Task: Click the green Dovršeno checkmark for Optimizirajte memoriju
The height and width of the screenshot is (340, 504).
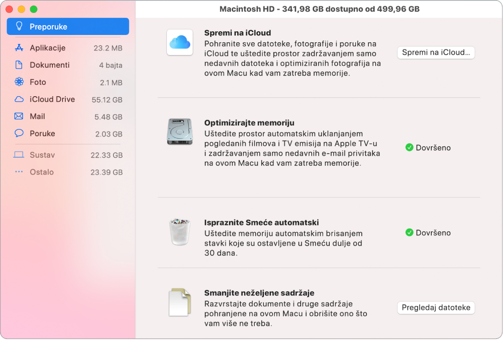Action: click(409, 148)
